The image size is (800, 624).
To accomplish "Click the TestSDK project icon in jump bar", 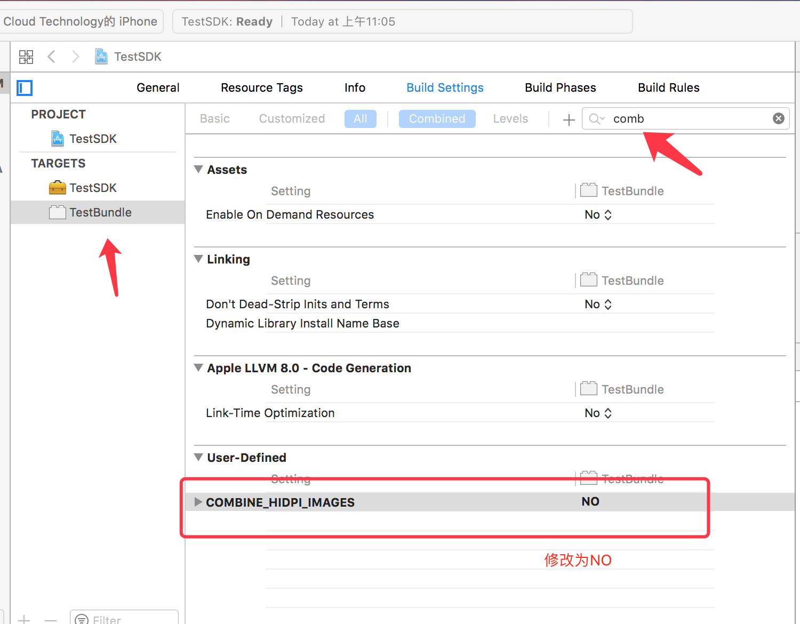I will (x=101, y=57).
